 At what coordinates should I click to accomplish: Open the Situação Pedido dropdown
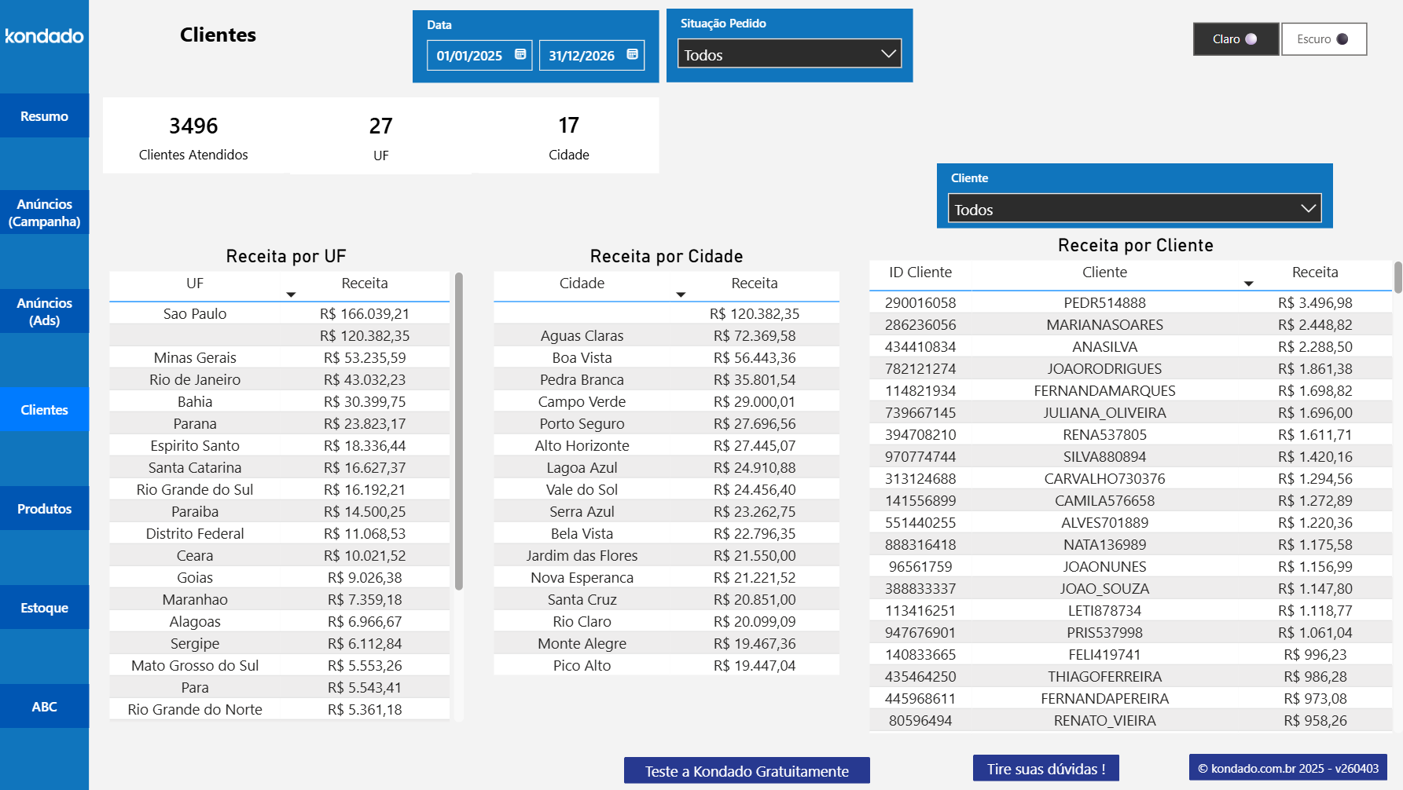coord(788,54)
